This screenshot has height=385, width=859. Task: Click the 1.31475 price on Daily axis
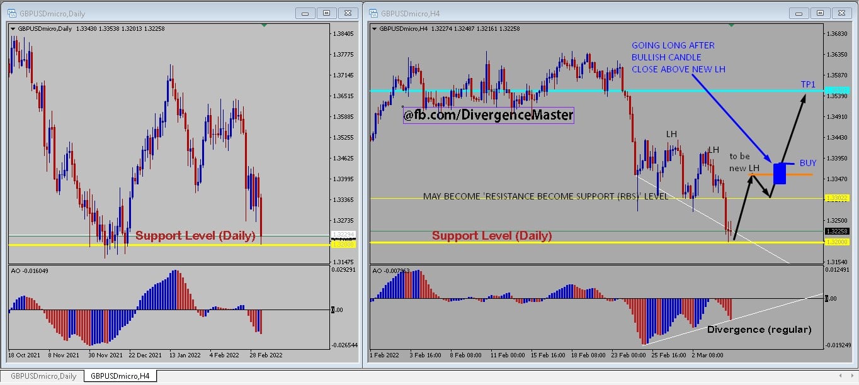click(x=343, y=262)
